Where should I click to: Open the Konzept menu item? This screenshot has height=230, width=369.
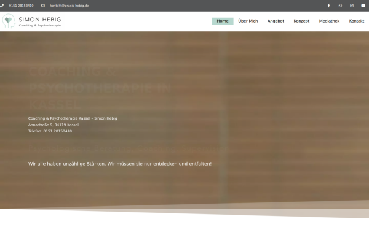[x=301, y=21]
